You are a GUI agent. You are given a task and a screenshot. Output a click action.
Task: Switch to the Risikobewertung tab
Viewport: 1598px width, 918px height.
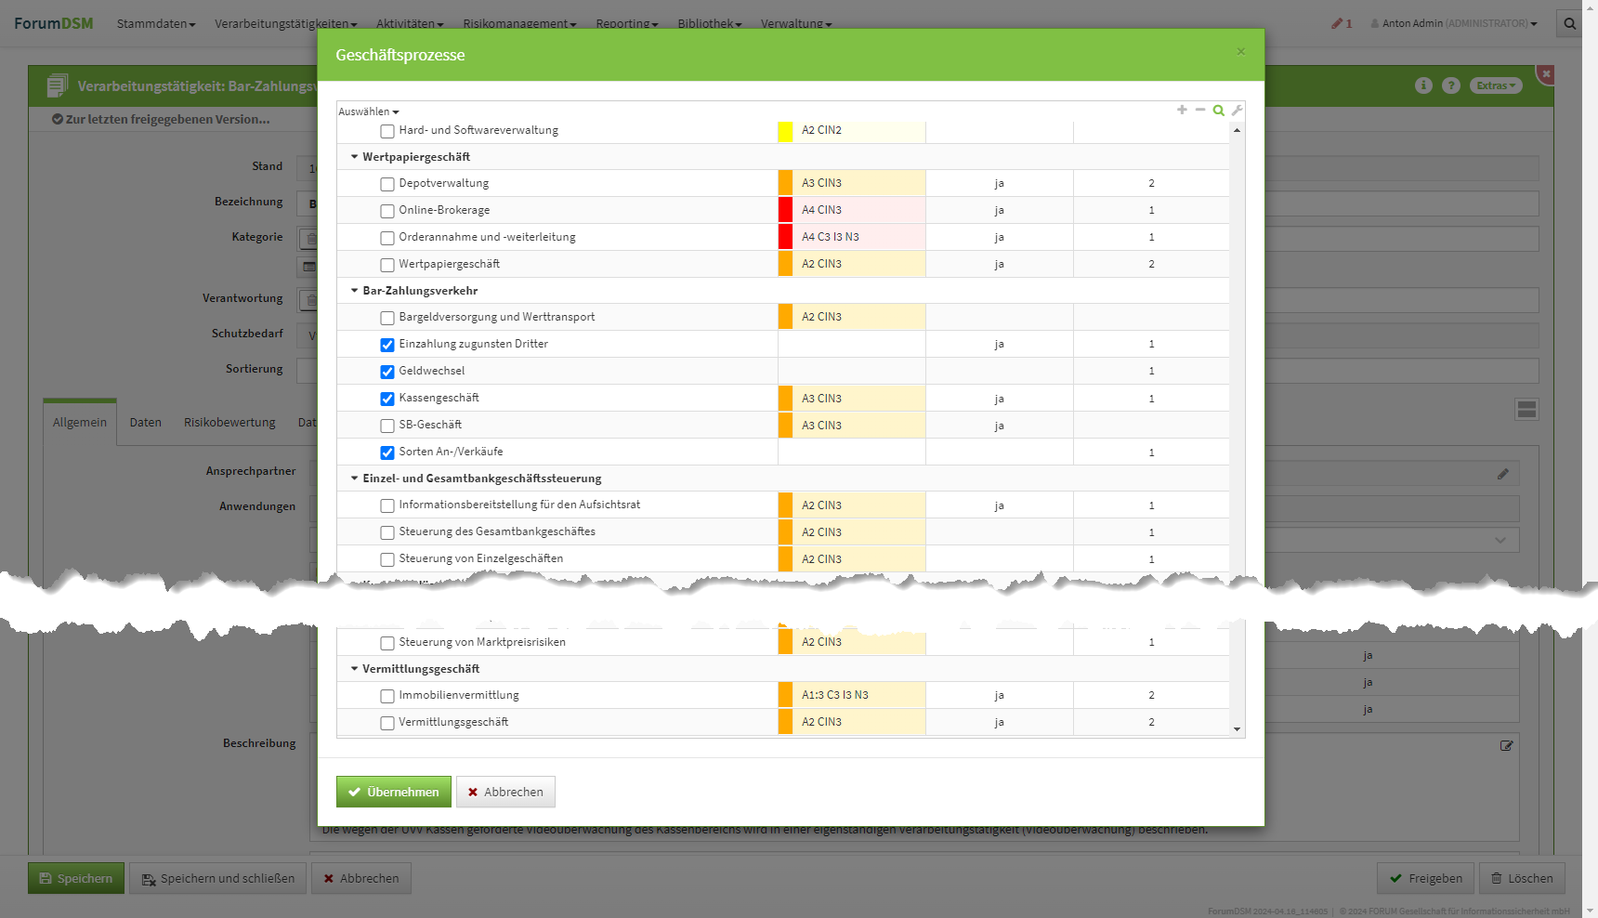[229, 423]
